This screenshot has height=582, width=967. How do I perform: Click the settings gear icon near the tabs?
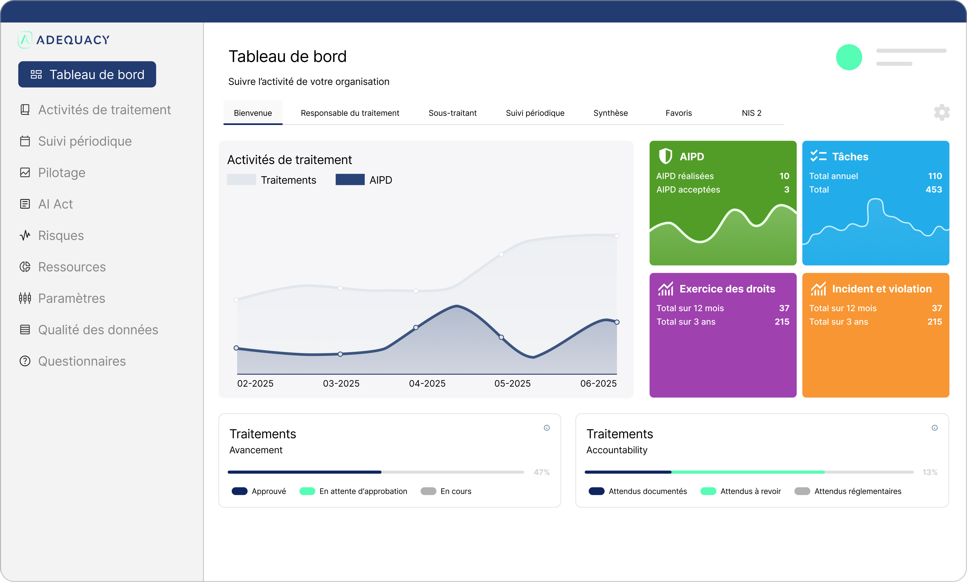click(941, 112)
